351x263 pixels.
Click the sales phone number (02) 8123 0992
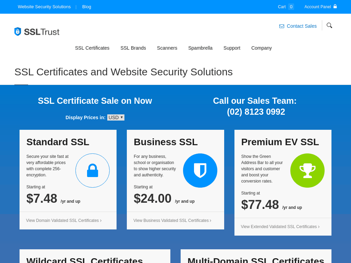pos(256,112)
